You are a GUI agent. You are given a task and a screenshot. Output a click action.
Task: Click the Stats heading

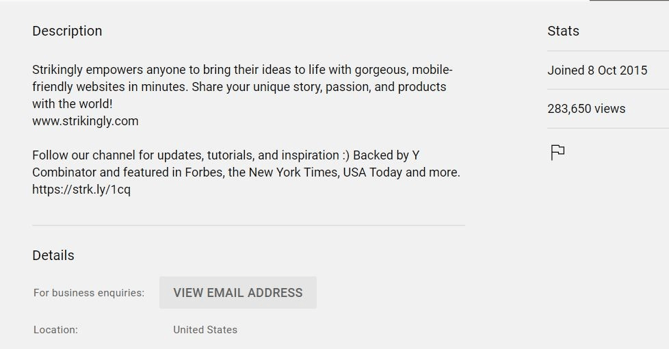click(x=563, y=31)
